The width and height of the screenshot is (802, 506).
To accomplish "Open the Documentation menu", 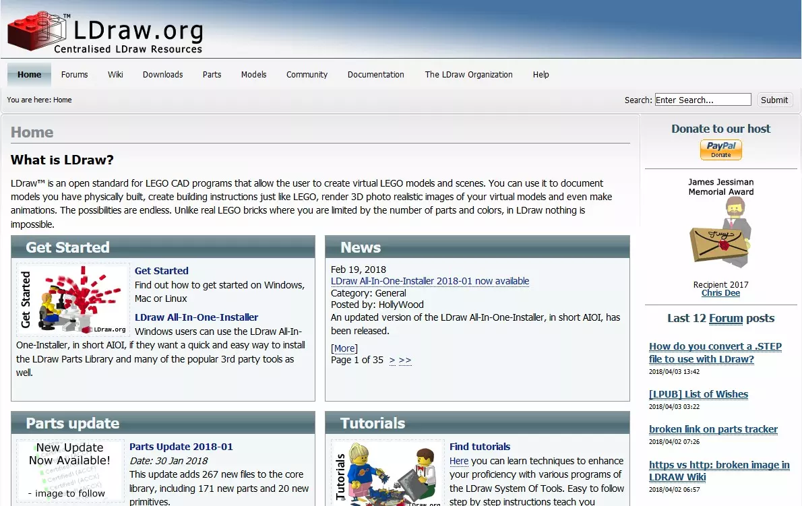I will click(x=375, y=75).
